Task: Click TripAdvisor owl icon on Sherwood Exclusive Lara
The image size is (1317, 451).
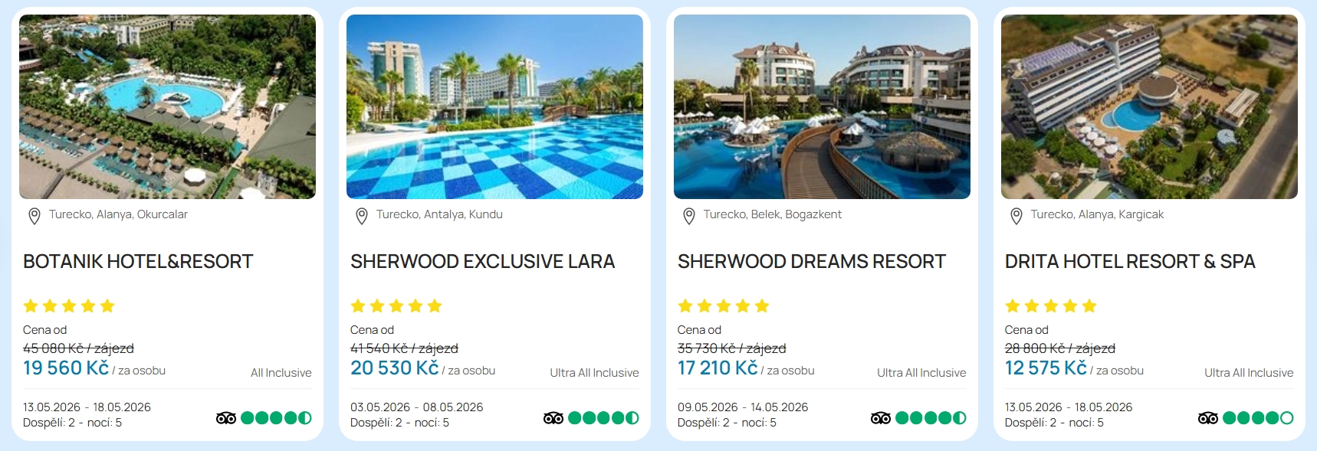Action: point(553,418)
